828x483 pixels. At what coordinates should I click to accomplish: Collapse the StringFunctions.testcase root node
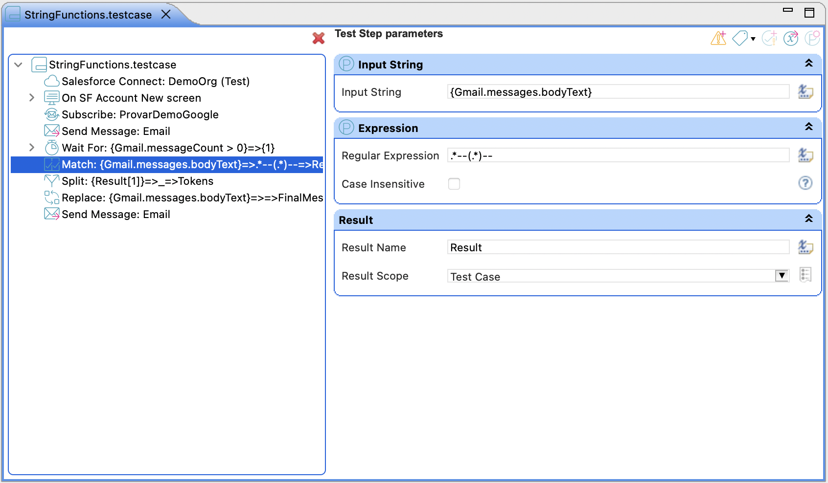(x=19, y=65)
